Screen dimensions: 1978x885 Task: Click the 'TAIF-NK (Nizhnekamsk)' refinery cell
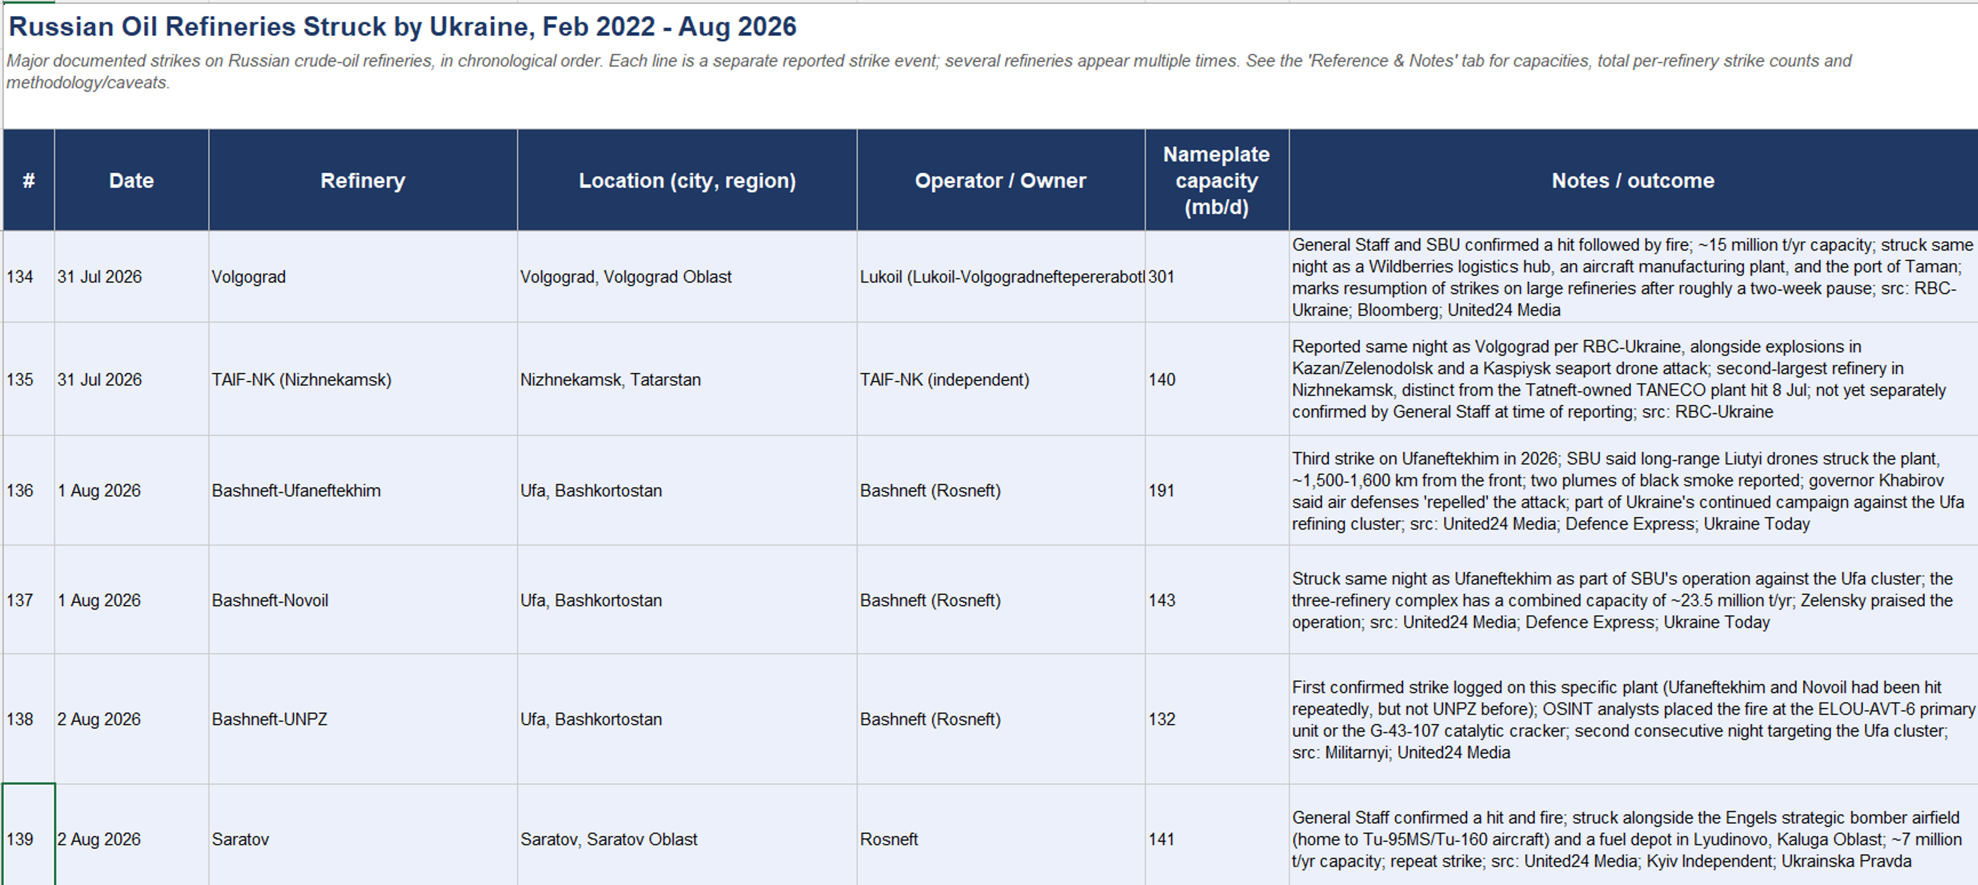[x=363, y=380]
